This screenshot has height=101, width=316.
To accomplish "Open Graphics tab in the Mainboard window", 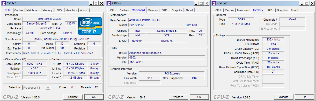I will 177,10.
